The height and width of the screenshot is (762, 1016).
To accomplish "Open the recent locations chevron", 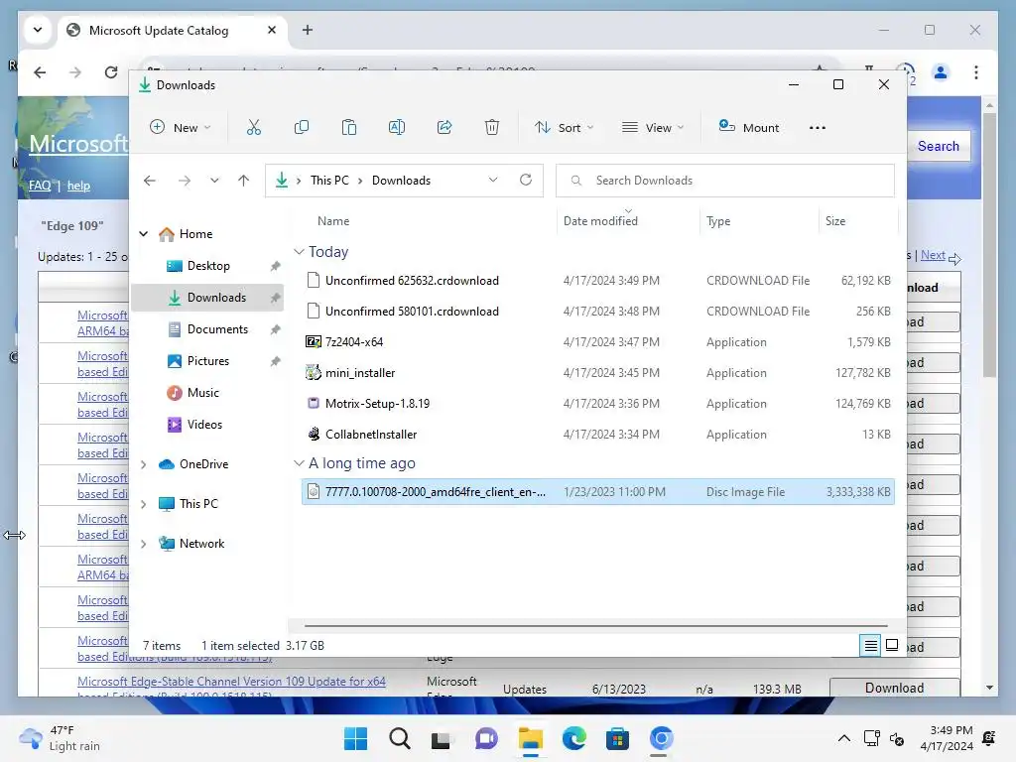I will pyautogui.click(x=214, y=181).
